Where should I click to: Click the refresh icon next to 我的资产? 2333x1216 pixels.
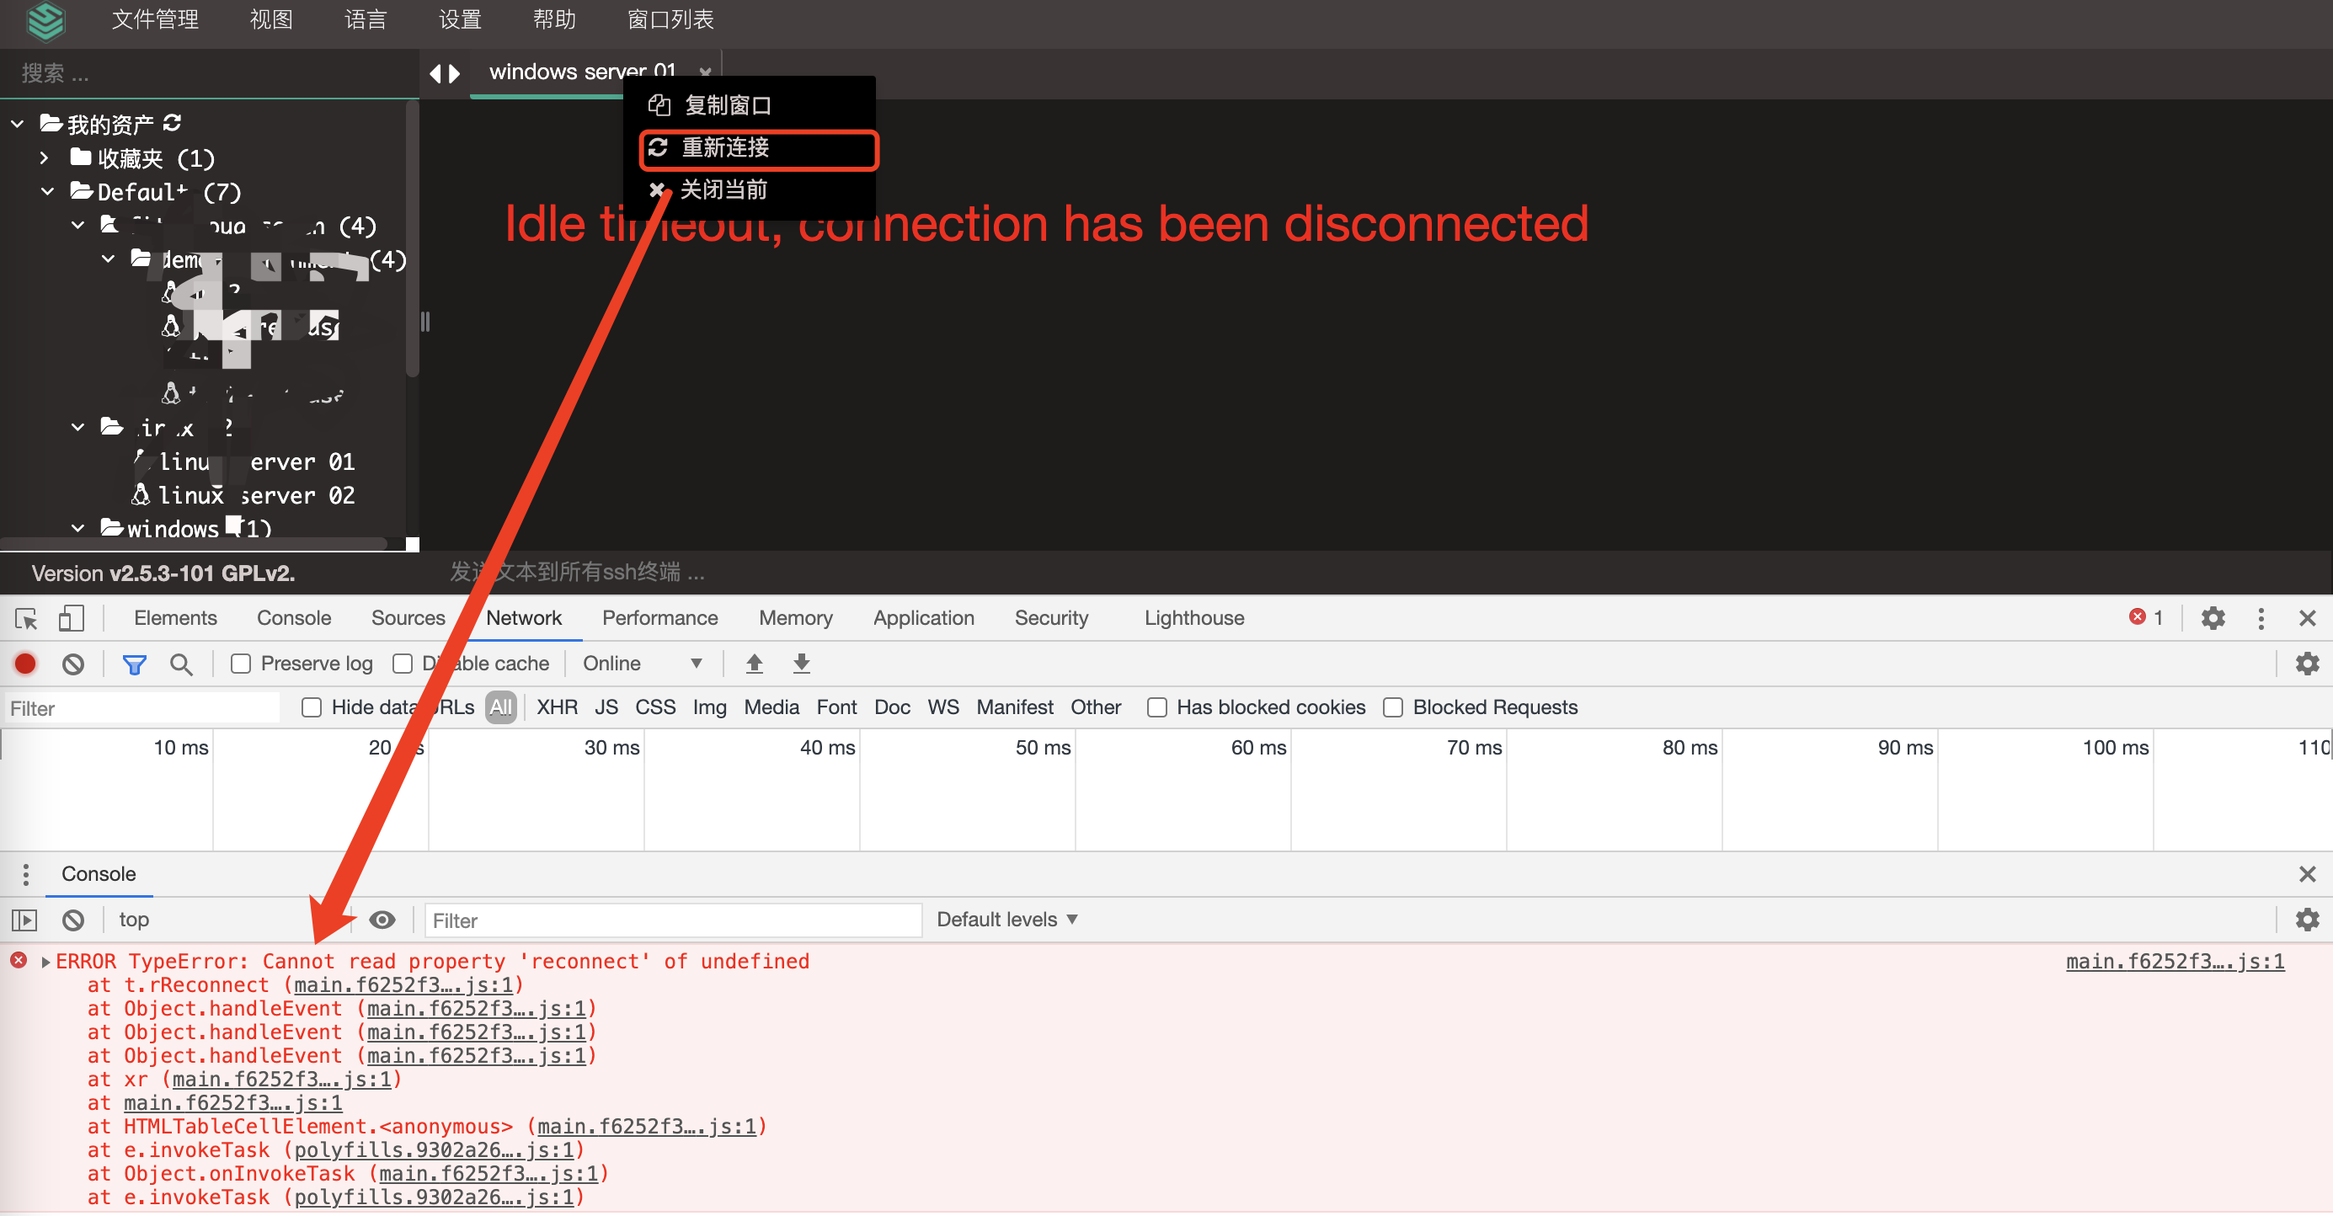(172, 122)
